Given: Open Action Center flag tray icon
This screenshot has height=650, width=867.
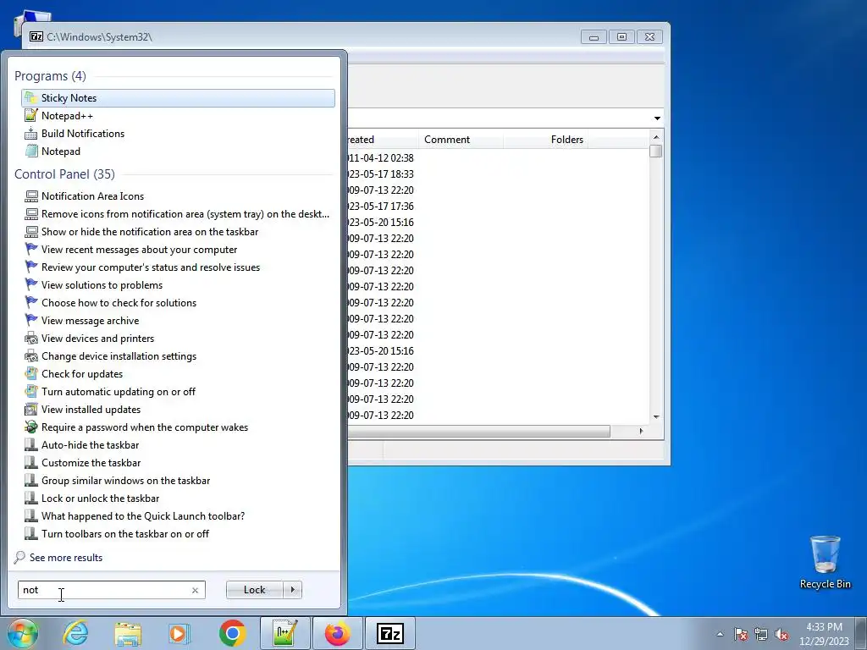Looking at the screenshot, I should point(741,634).
